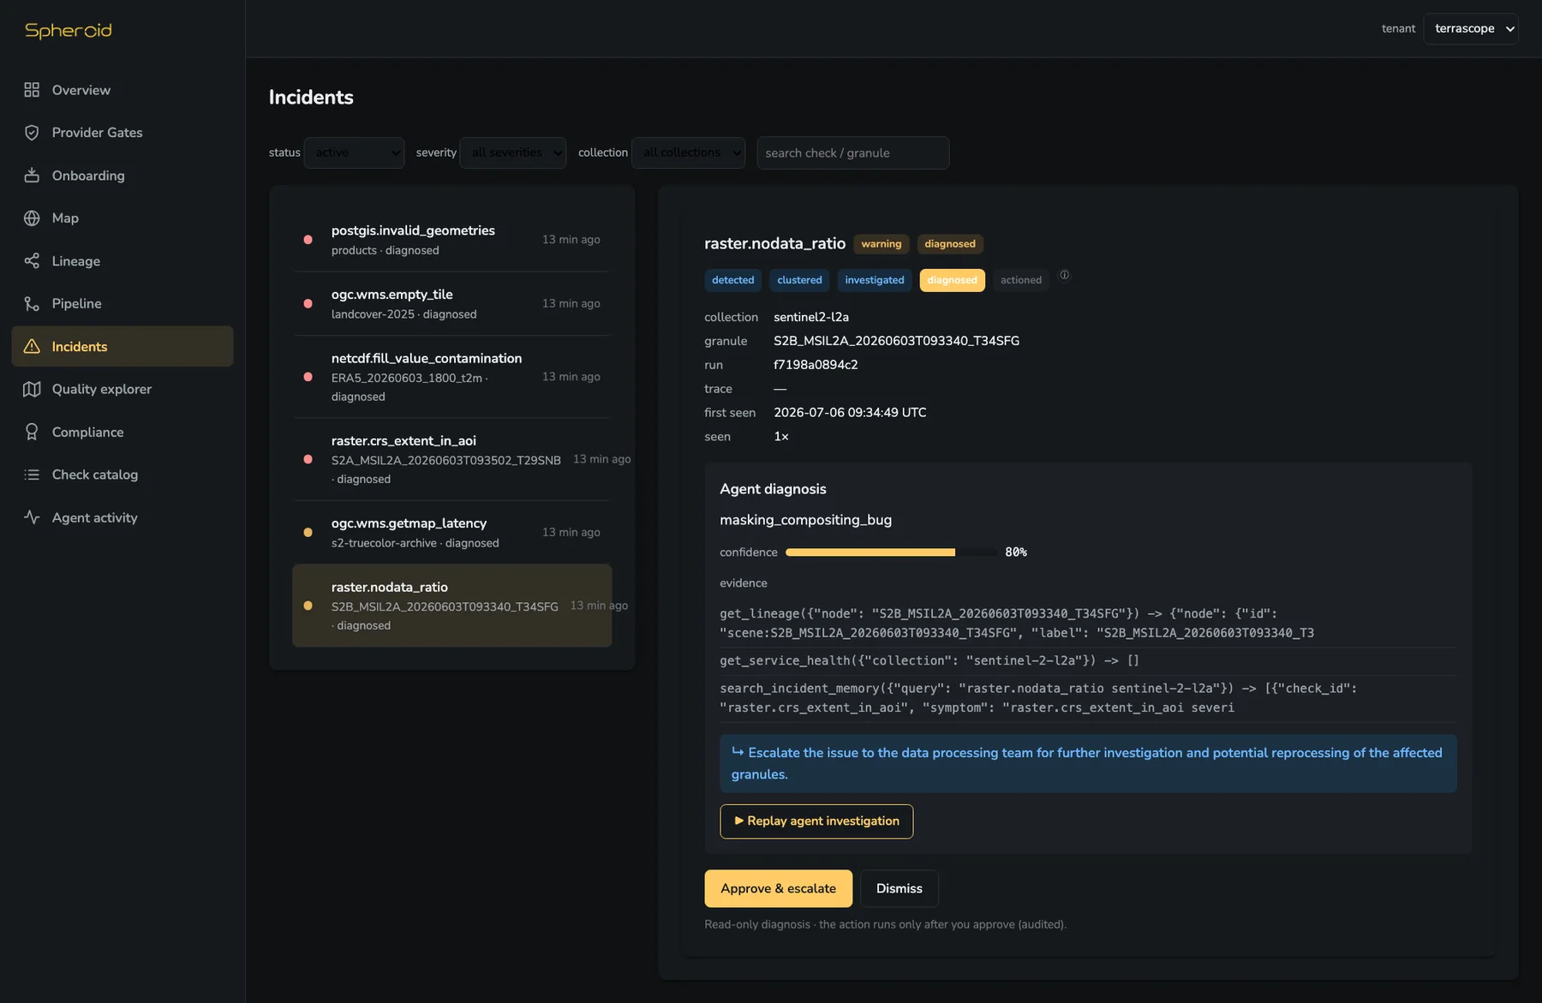Select the ogc.wms.empty_tile incident
This screenshot has height=1003, width=1542.
tap(451, 304)
